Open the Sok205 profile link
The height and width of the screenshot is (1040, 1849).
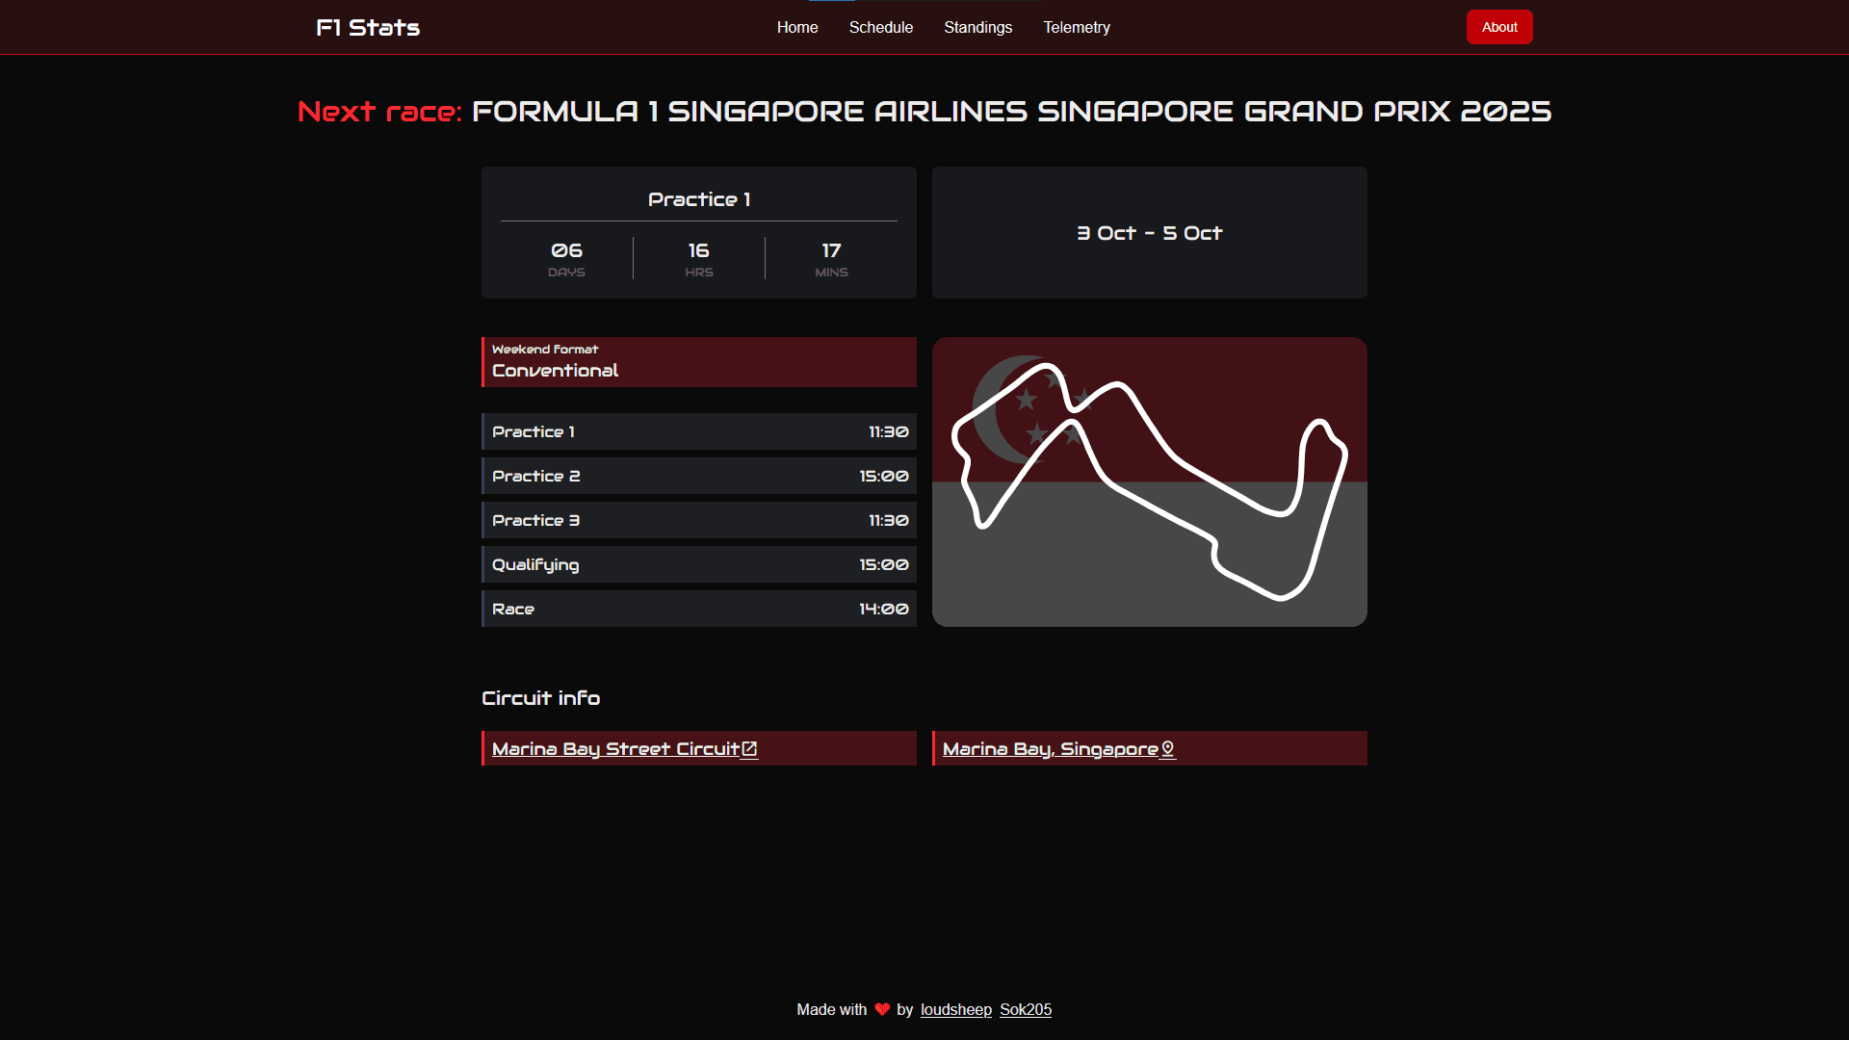point(1026,1010)
